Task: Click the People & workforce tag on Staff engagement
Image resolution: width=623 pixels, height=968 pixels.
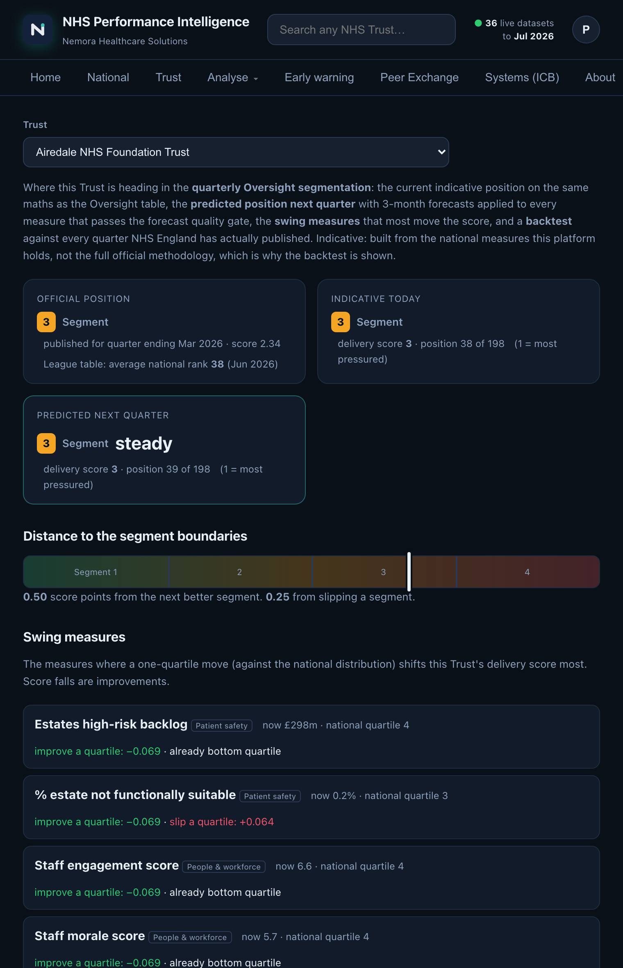Action: pyautogui.click(x=224, y=867)
